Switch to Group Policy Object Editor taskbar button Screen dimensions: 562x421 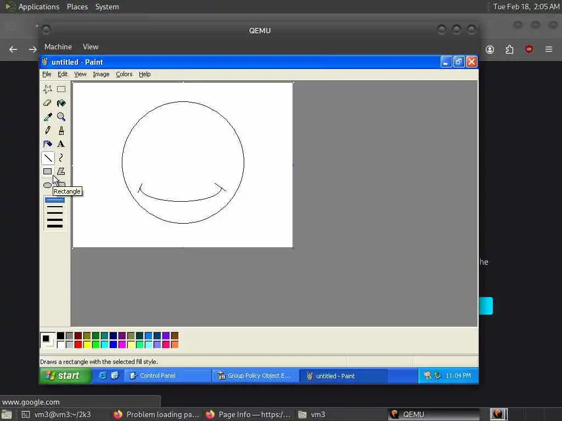pos(255,376)
